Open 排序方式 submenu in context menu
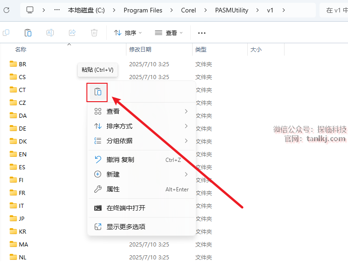Image resolution: width=348 pixels, height=264 pixels. coord(142,126)
